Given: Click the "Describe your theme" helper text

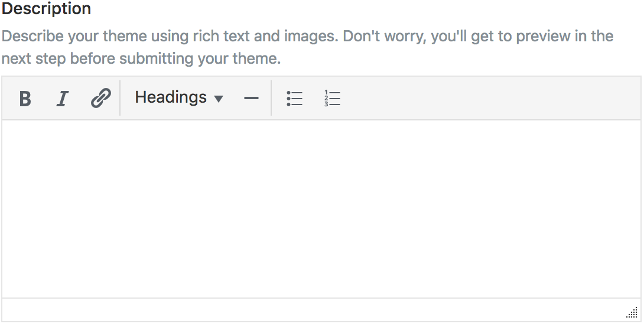Looking at the screenshot, I should click(307, 37).
